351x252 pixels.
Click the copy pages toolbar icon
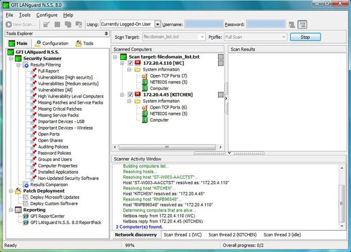tap(68, 24)
